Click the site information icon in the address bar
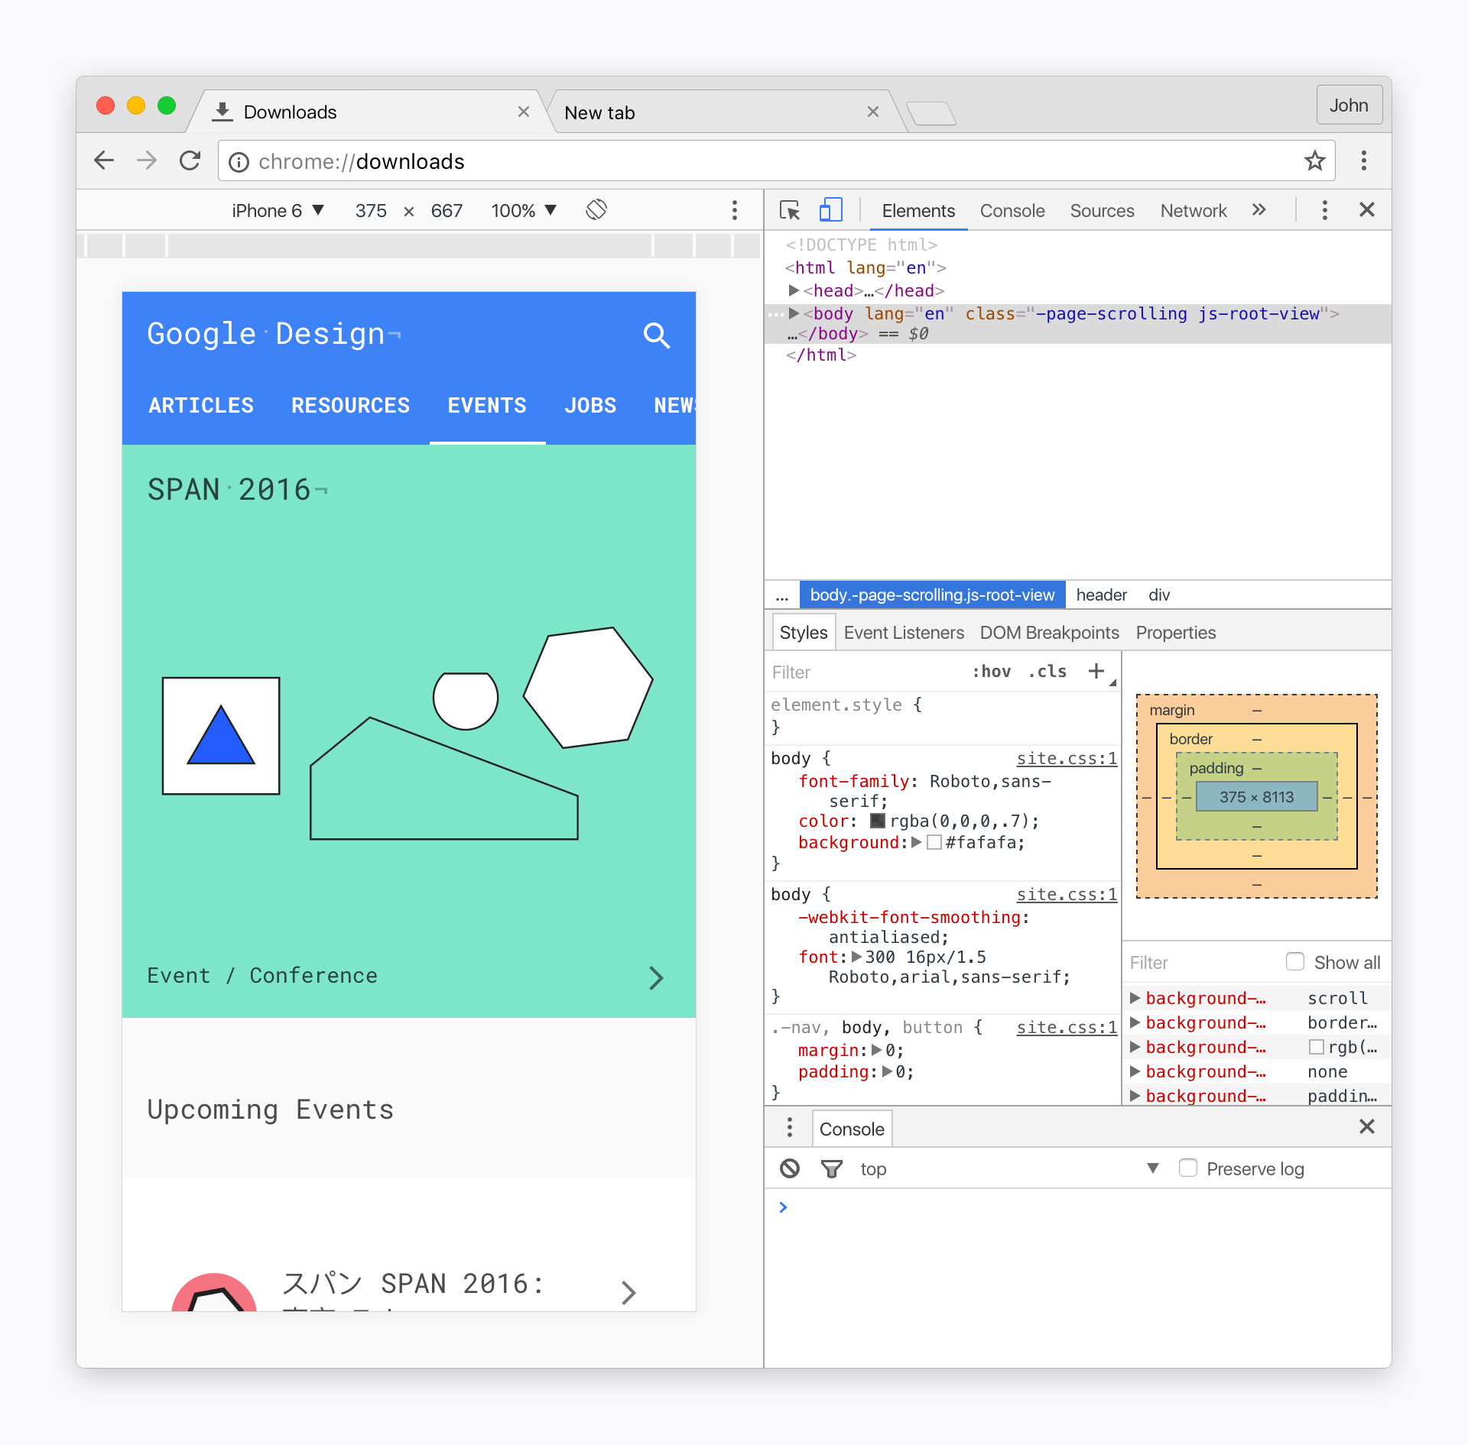Viewport: 1468px width, 1445px height. click(239, 162)
